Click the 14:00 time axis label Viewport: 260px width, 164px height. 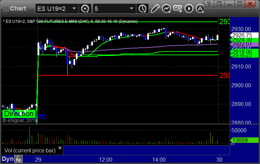point(159,160)
